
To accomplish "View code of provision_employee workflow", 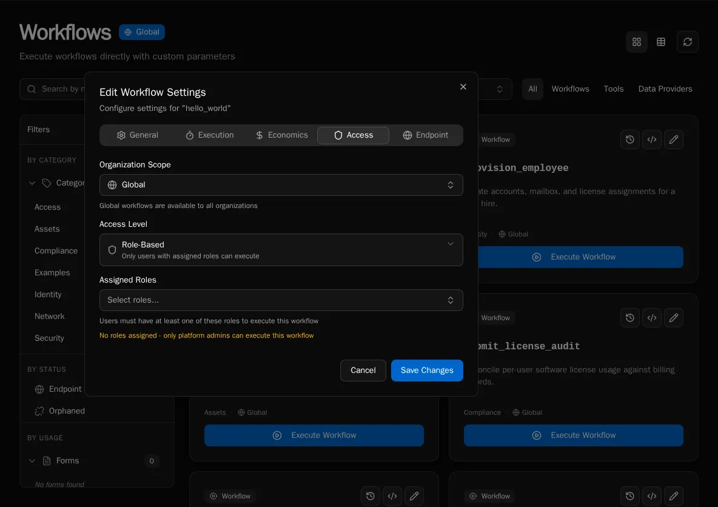I will pos(652,139).
